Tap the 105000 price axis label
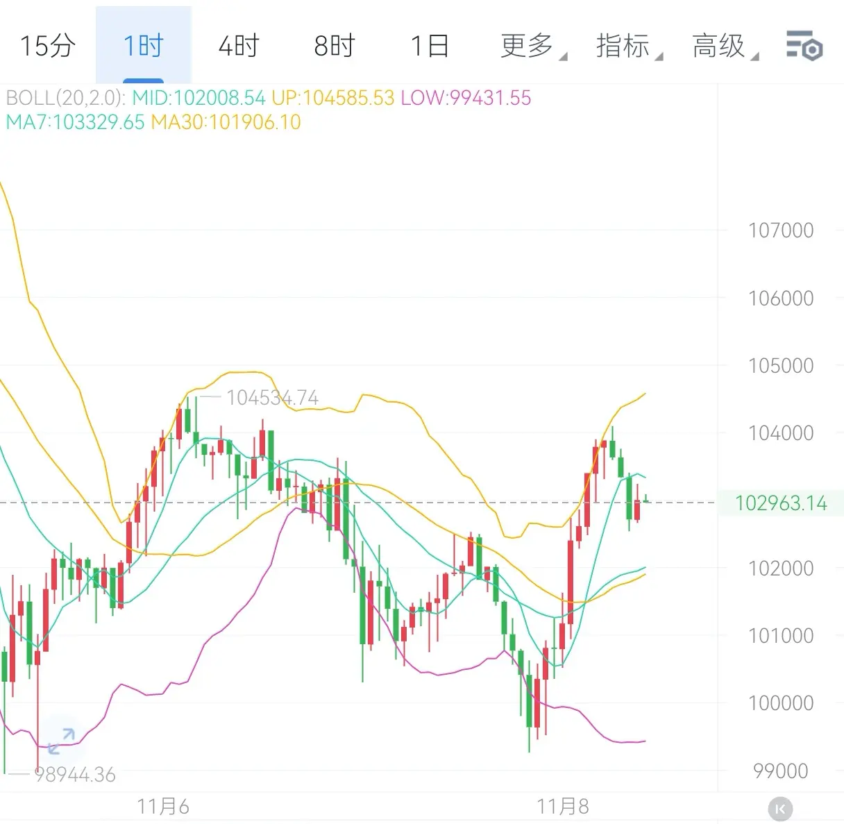Viewport: 844px width, 824px height. pyautogui.click(x=781, y=366)
